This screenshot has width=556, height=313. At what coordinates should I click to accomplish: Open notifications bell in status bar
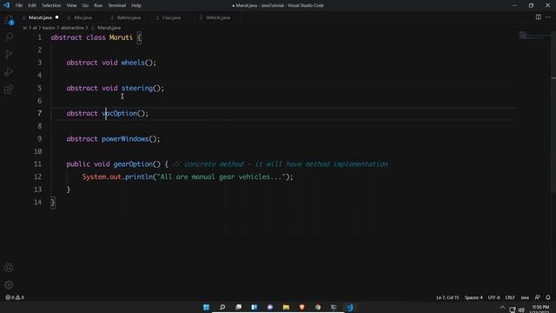click(548, 297)
